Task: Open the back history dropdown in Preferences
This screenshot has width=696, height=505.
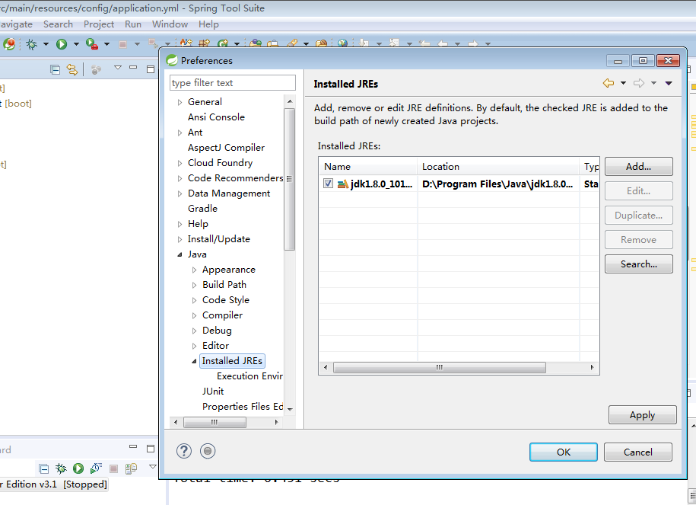Action: [x=623, y=83]
